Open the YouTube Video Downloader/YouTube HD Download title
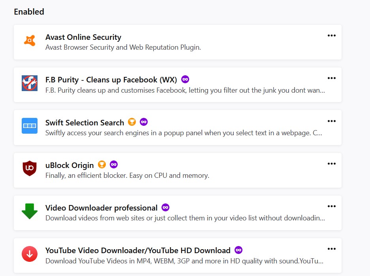370x276 pixels. click(138, 250)
